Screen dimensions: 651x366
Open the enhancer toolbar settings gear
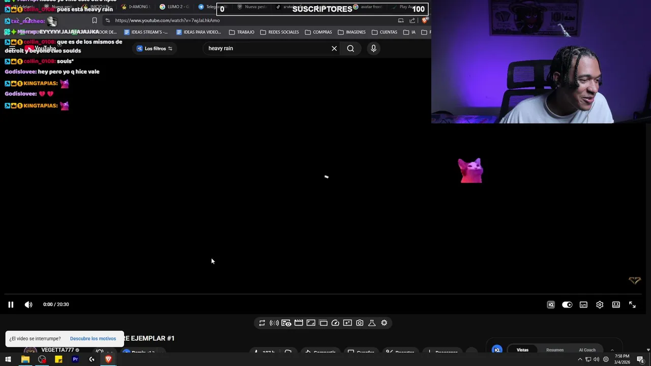click(384, 323)
